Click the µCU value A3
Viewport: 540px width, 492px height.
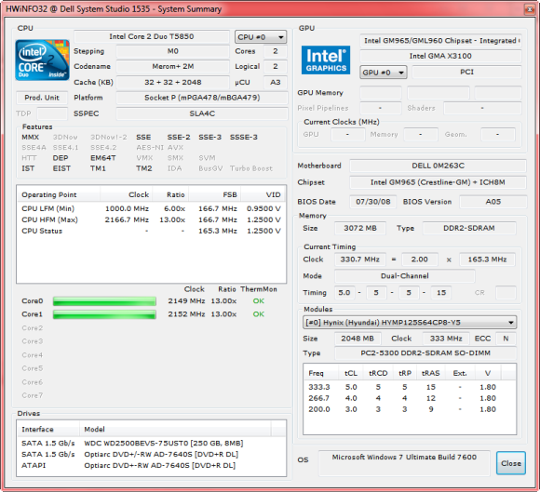point(276,82)
